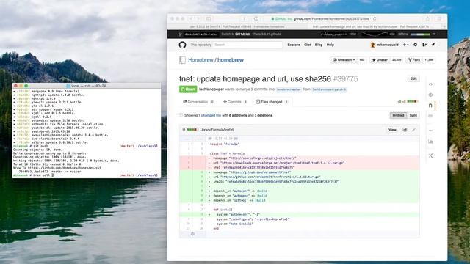Click View button for tnef.rb file
This screenshot has height=264, width=470.
coord(392,130)
